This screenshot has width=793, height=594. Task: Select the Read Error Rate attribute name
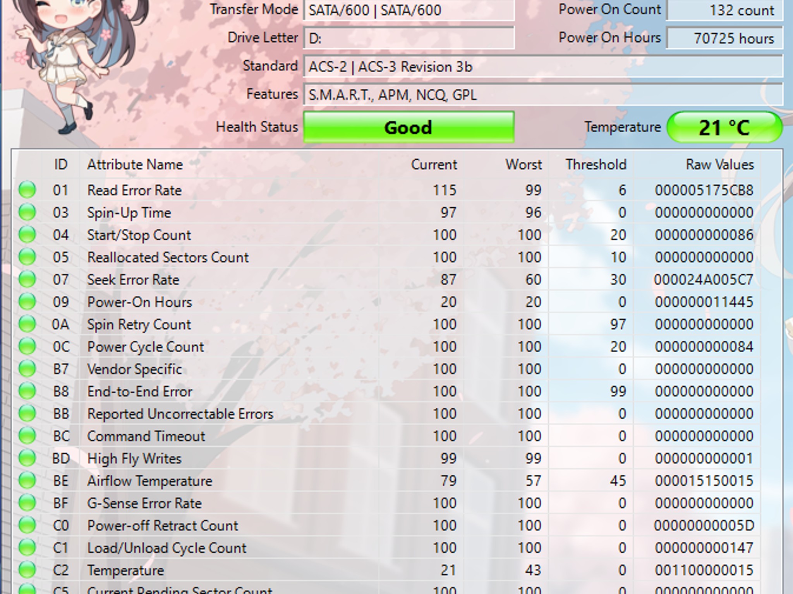(134, 190)
